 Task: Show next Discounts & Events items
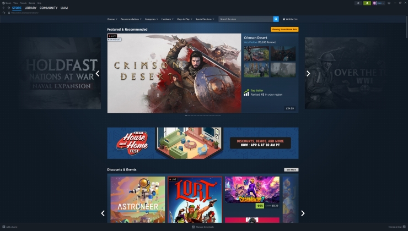tap(303, 213)
